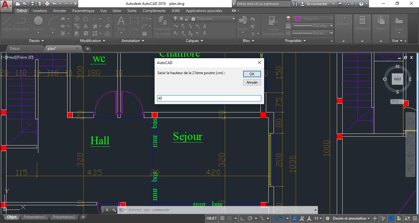Select the Arc tool
Image resolution: width=419 pixels, height=223 pixels.
(53, 23)
